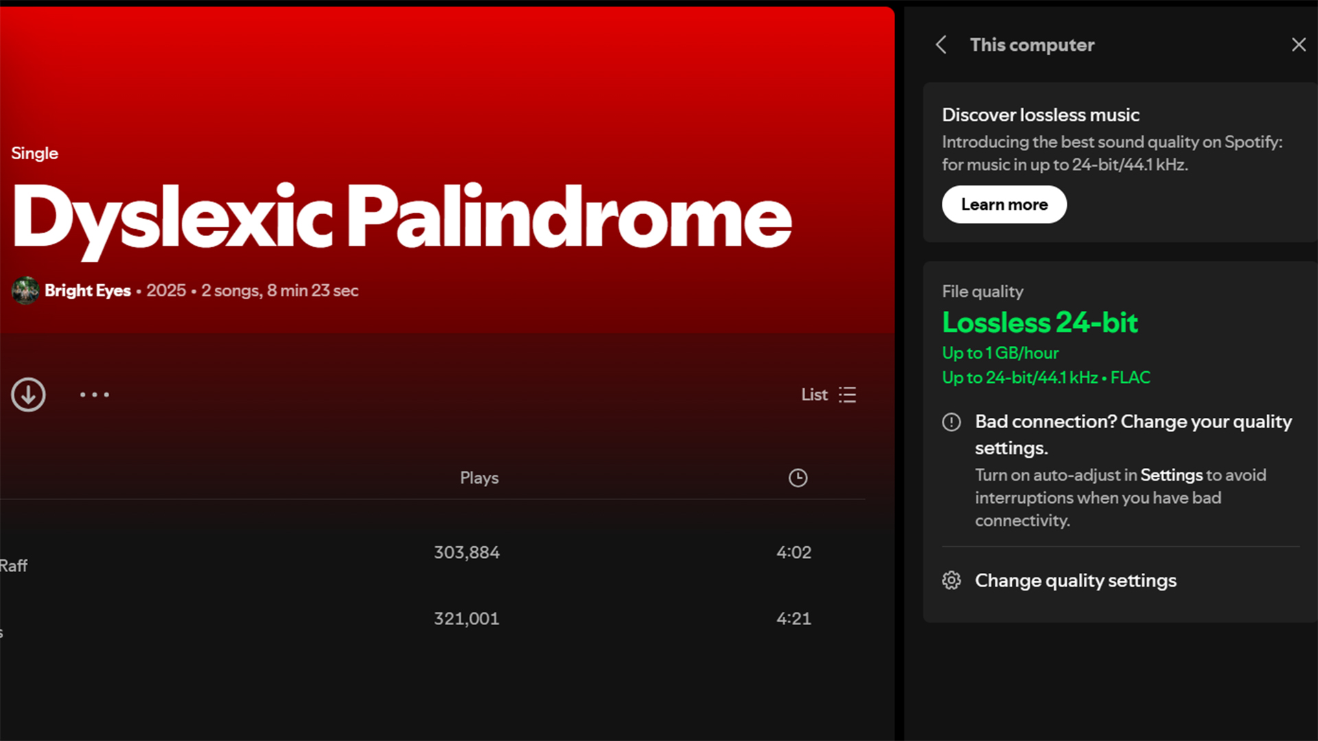Image resolution: width=1318 pixels, height=741 pixels.
Task: Click the Discover lossless music heading
Action: [1040, 115]
